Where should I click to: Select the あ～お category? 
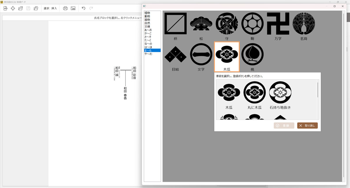(x=152, y=30)
